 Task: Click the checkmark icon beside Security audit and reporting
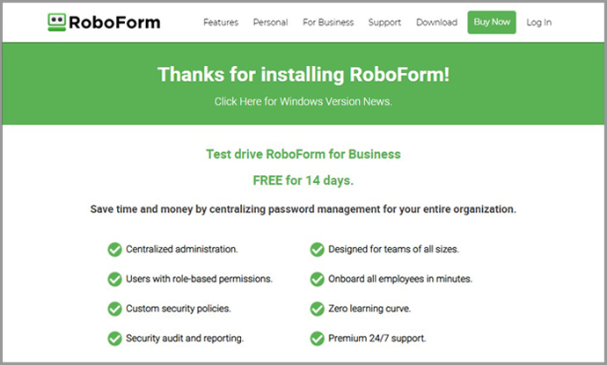(x=114, y=339)
